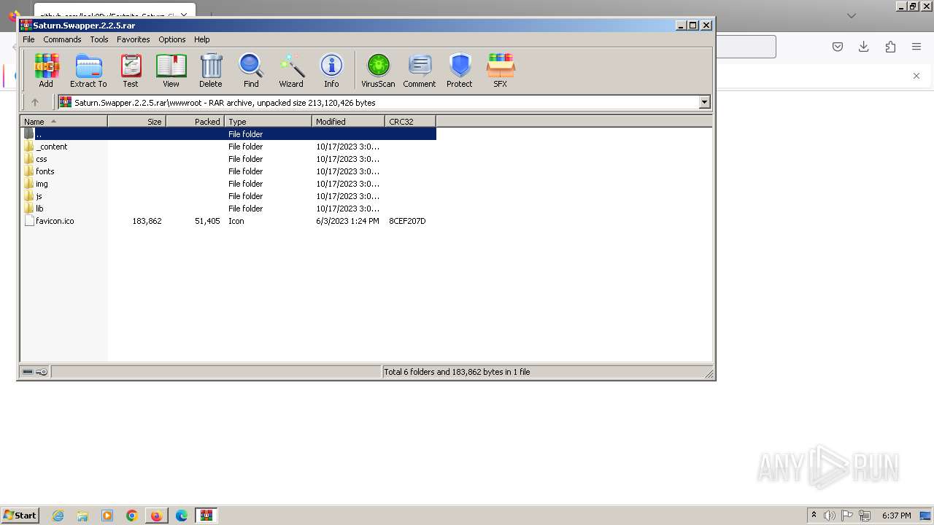Open Firefox downloads icon
This screenshot has width=934, height=525.
[864, 47]
